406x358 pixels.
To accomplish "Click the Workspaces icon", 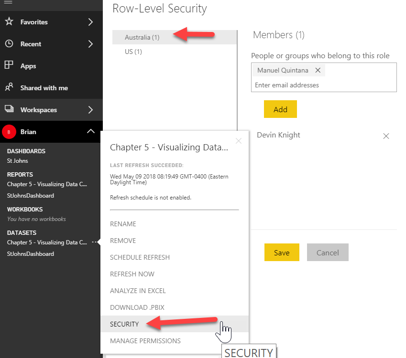I will 9,110.
